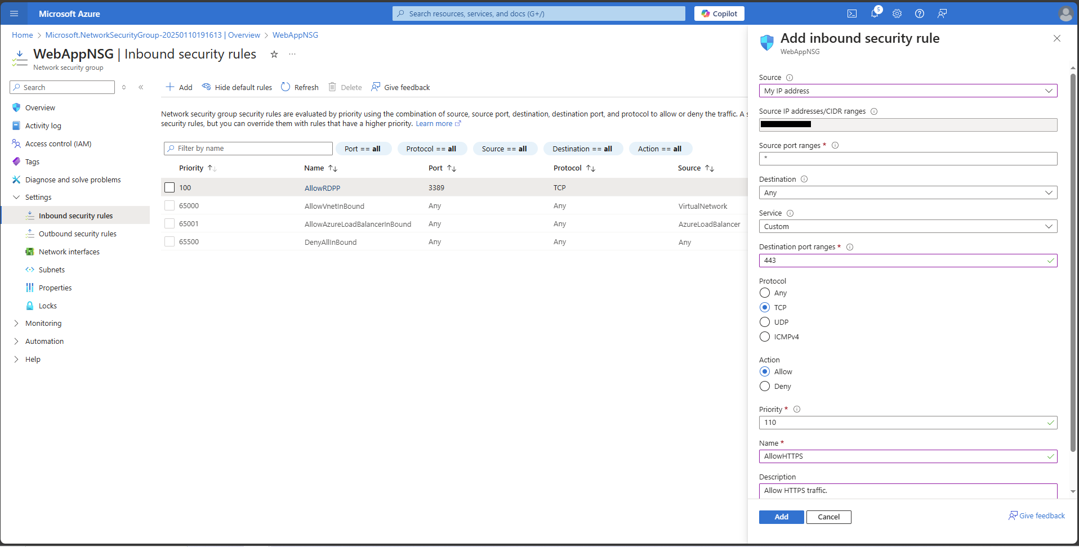Collapse the Settings section in sidebar
Viewport: 1079px width, 547px height.
16,197
